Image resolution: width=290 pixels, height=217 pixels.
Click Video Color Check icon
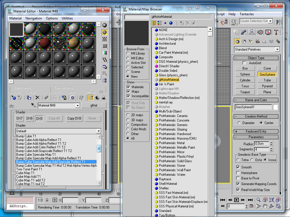tap(105, 53)
